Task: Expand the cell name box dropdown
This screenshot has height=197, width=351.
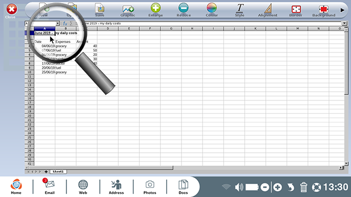Action: [58, 24]
